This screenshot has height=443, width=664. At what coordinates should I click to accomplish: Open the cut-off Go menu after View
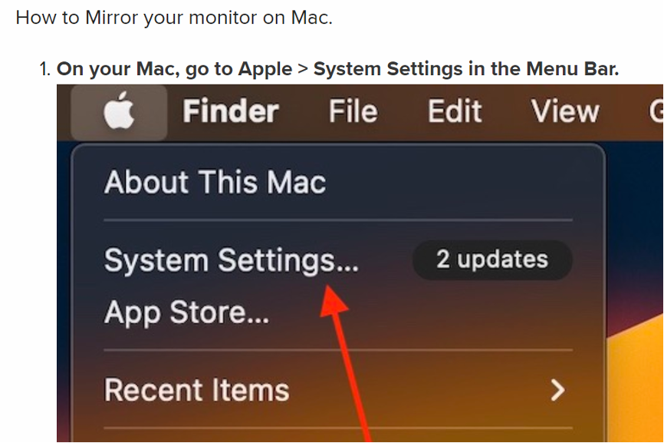pos(656,111)
